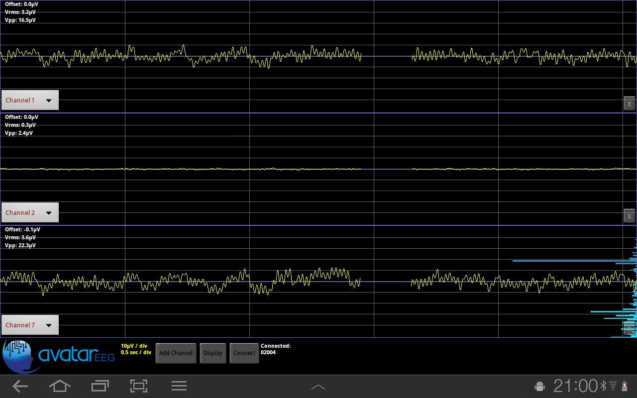Image resolution: width=637 pixels, height=398 pixels.
Task: Open the recent apps switcher
Action: (x=100, y=386)
